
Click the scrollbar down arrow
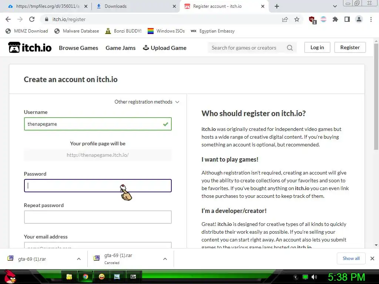point(376,245)
